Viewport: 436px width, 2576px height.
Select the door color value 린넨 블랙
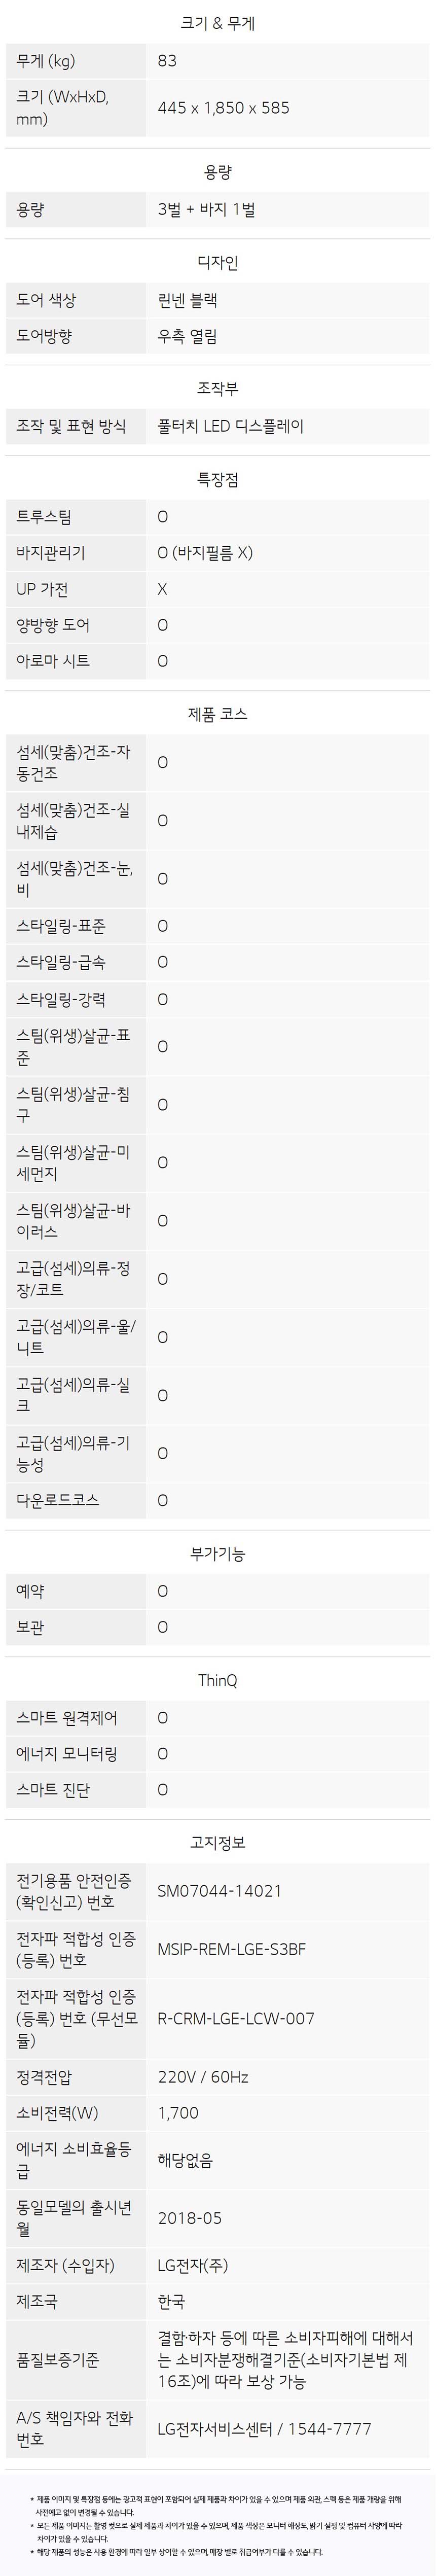click(x=187, y=300)
